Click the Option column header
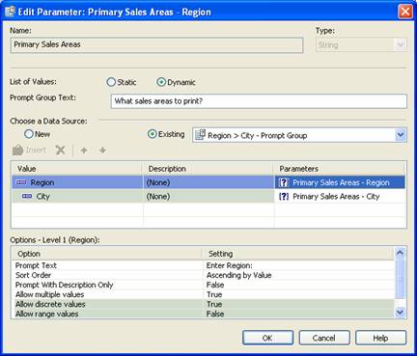The height and width of the screenshot is (356, 417). coord(106,254)
